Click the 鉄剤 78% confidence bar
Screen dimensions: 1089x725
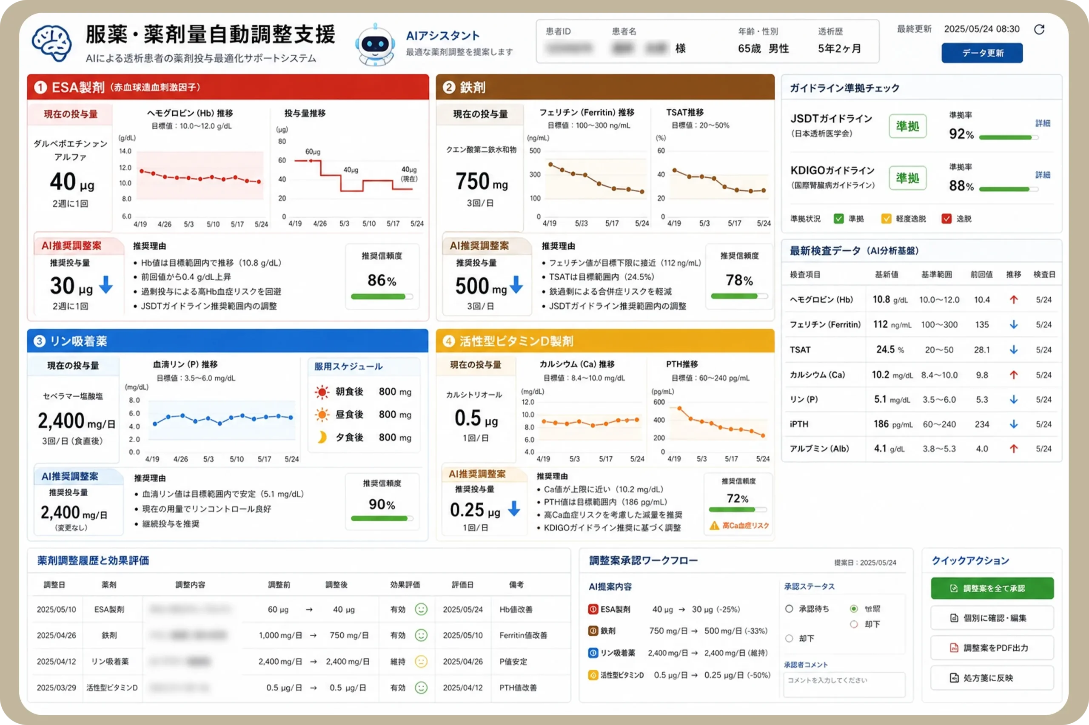pyautogui.click(x=739, y=296)
